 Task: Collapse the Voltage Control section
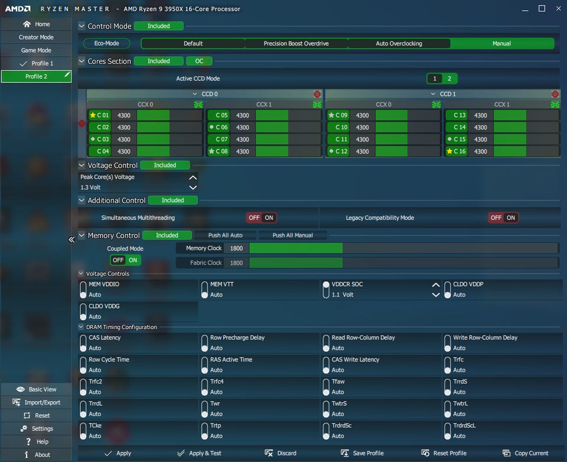82,165
